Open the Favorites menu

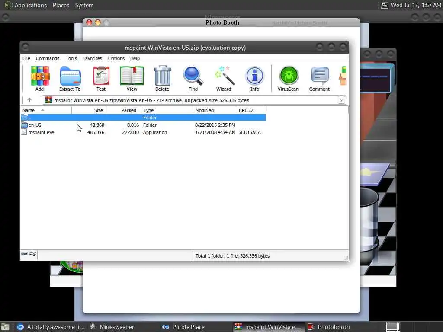point(92,58)
